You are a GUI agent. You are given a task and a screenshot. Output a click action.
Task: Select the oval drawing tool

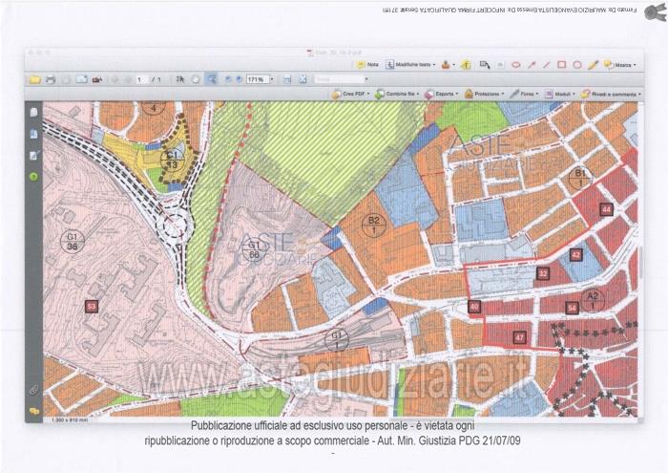(576, 65)
